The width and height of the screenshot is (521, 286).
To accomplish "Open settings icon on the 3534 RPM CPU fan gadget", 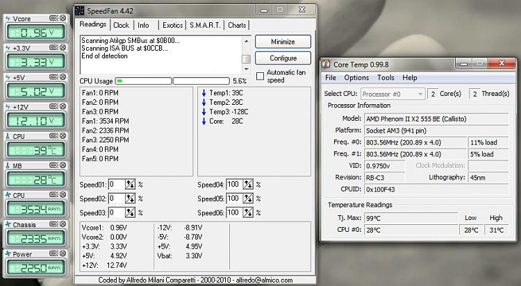I will click(53, 194).
